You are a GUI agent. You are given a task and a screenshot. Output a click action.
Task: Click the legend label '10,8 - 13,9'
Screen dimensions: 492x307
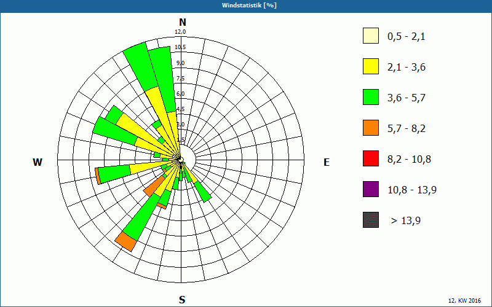412,190
